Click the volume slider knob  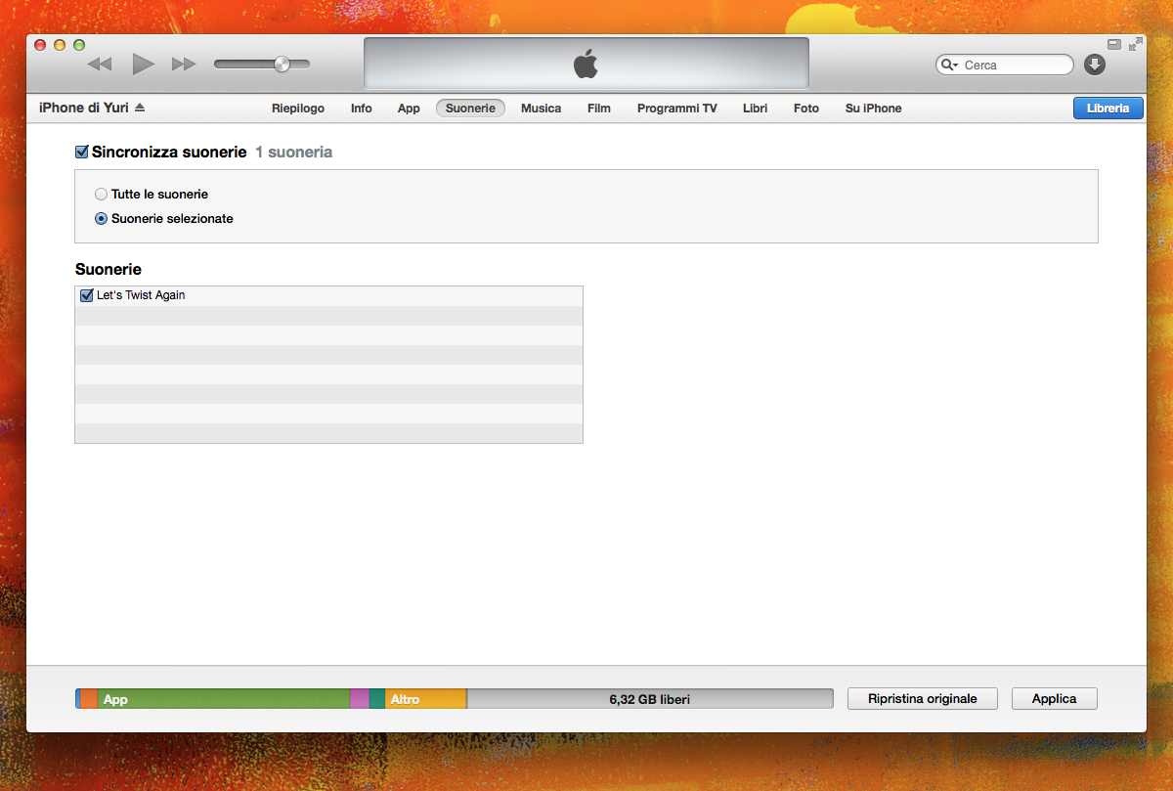coord(282,65)
